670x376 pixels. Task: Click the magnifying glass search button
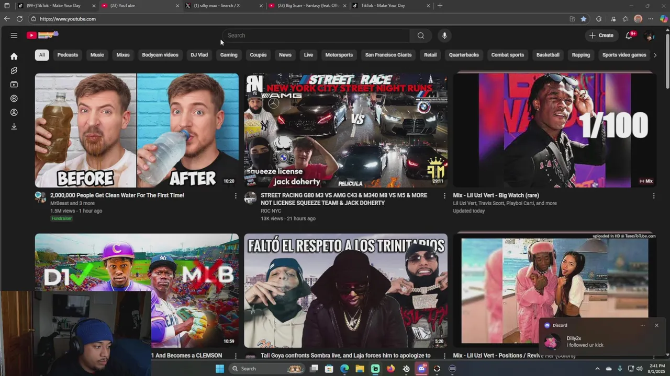point(421,36)
